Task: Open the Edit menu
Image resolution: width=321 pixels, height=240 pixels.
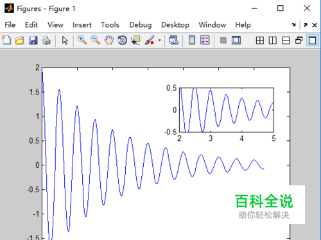Action: [x=31, y=25]
